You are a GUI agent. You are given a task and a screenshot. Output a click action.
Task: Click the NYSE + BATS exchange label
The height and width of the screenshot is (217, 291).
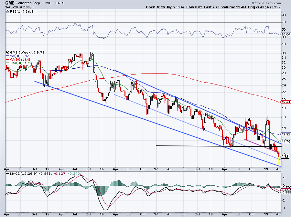(53, 3)
